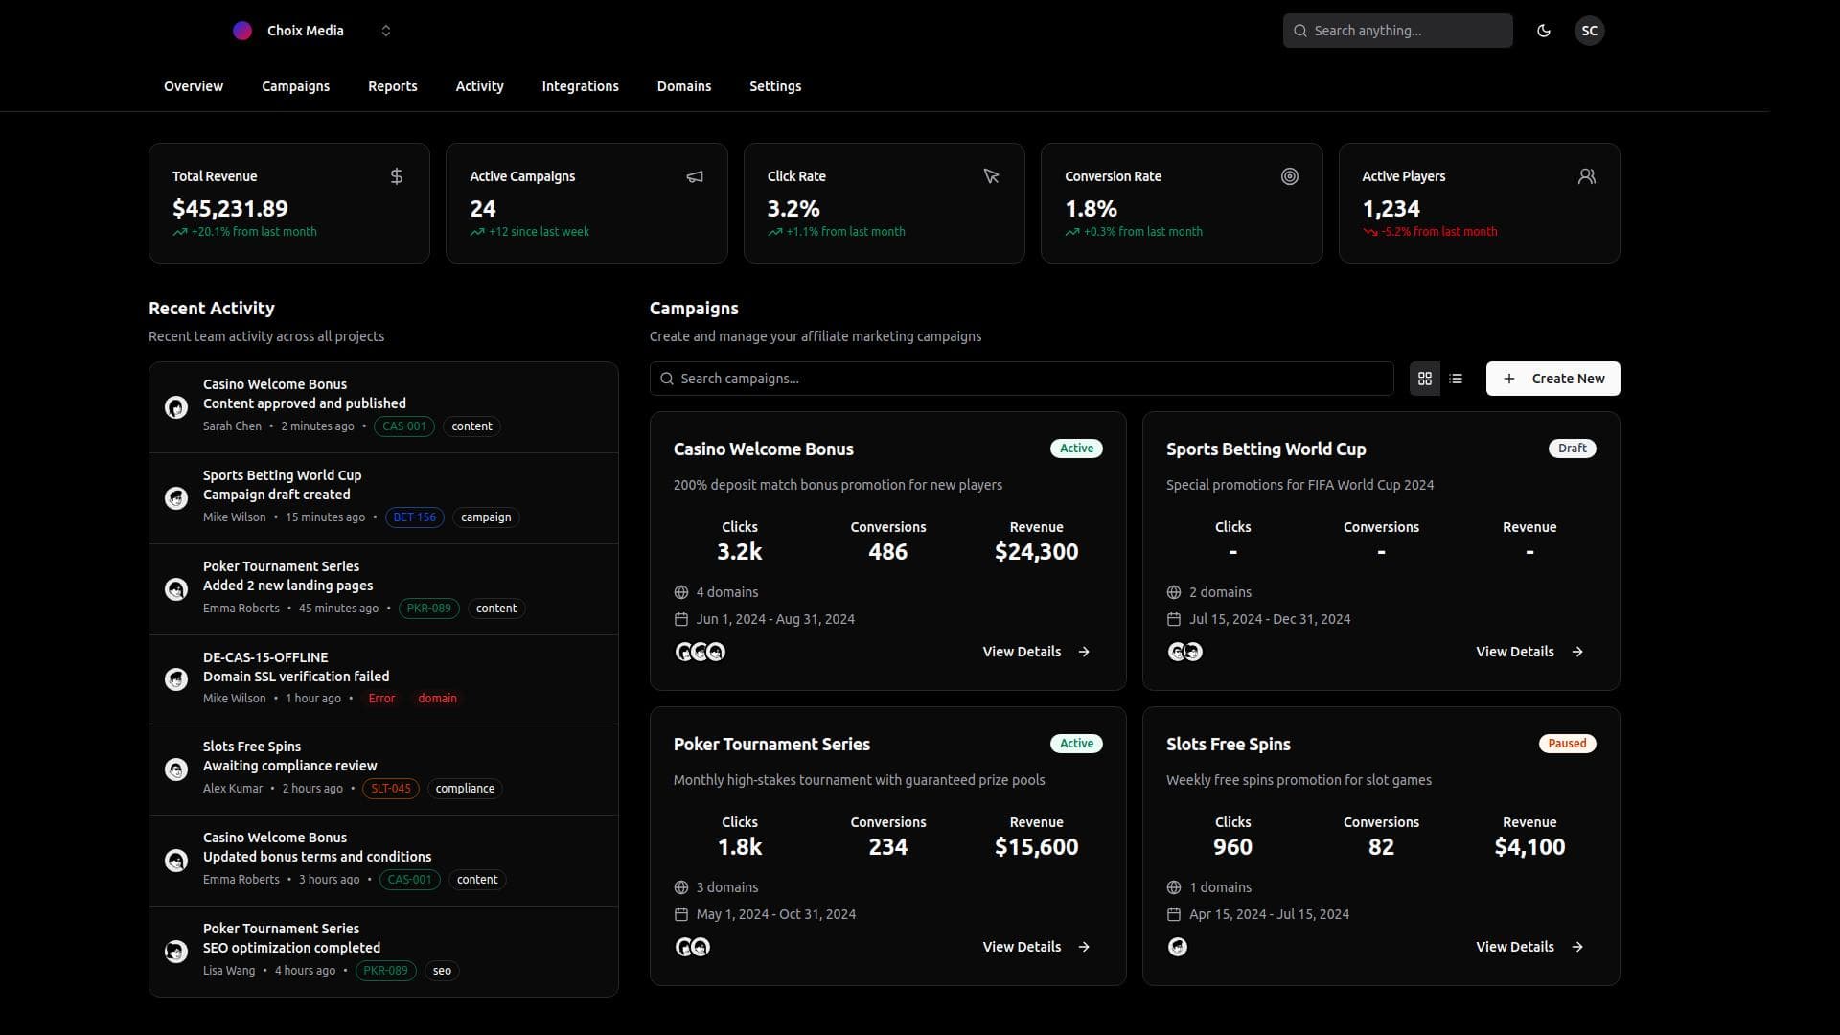The image size is (1840, 1035).
Task: Open the Campaigns tab
Action: 295,86
